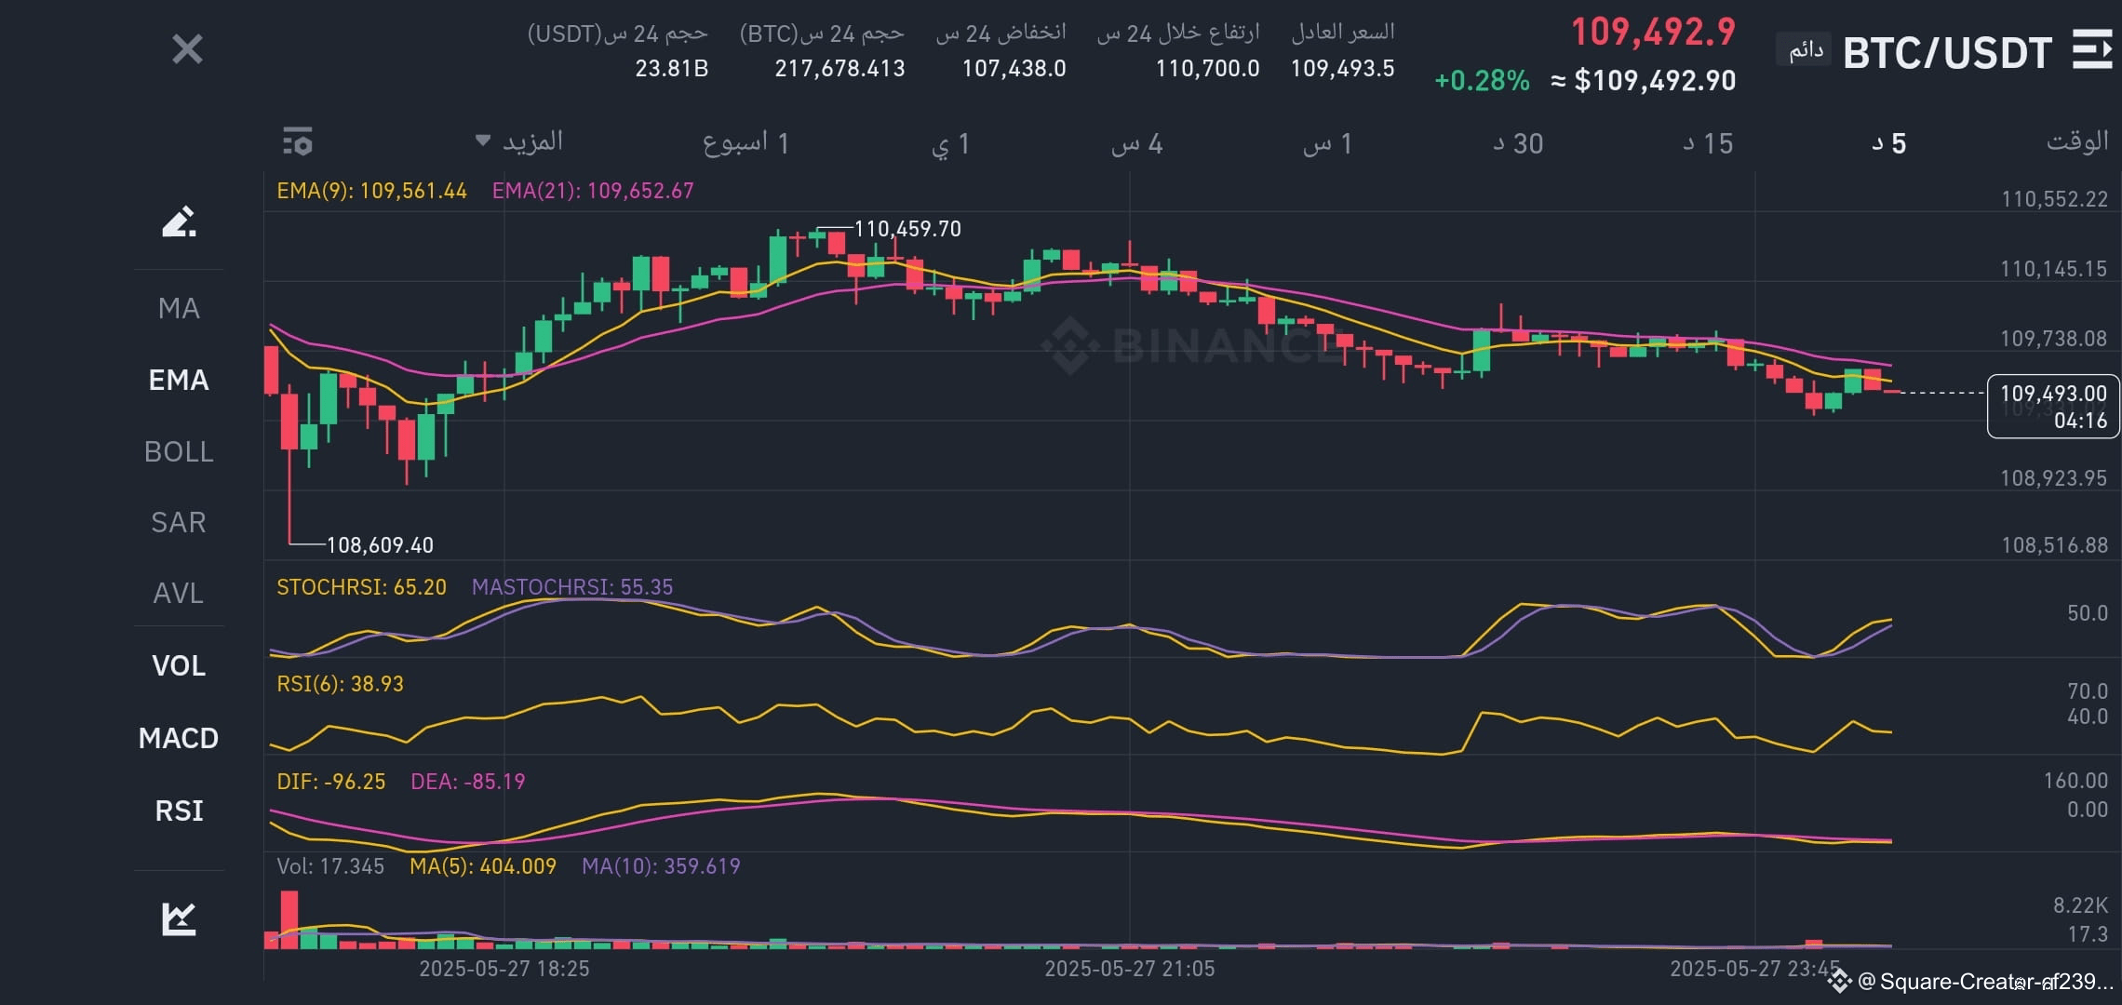The height and width of the screenshot is (1005, 2122).
Task: Select the 30 د (30 minute) interval
Action: pyautogui.click(x=1519, y=143)
